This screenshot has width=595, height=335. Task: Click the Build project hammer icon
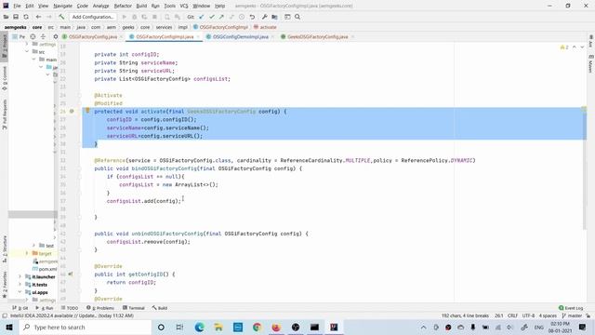tap(61, 17)
